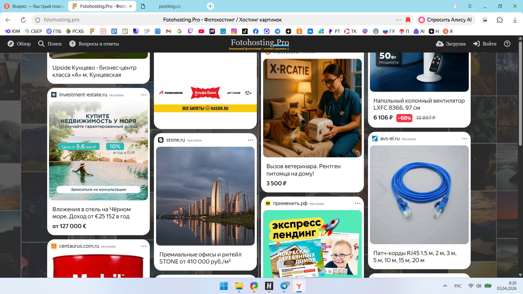
Task: Click the Записаться на консультацию banner button
Action: 98,189
